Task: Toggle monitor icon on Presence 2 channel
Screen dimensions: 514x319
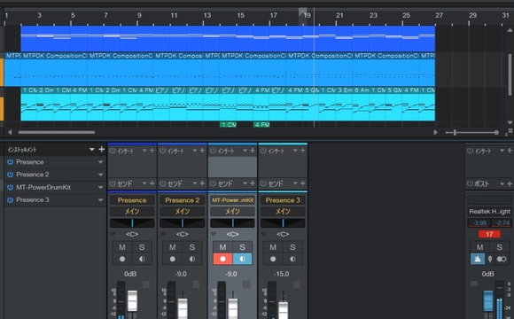Action: click(x=192, y=259)
